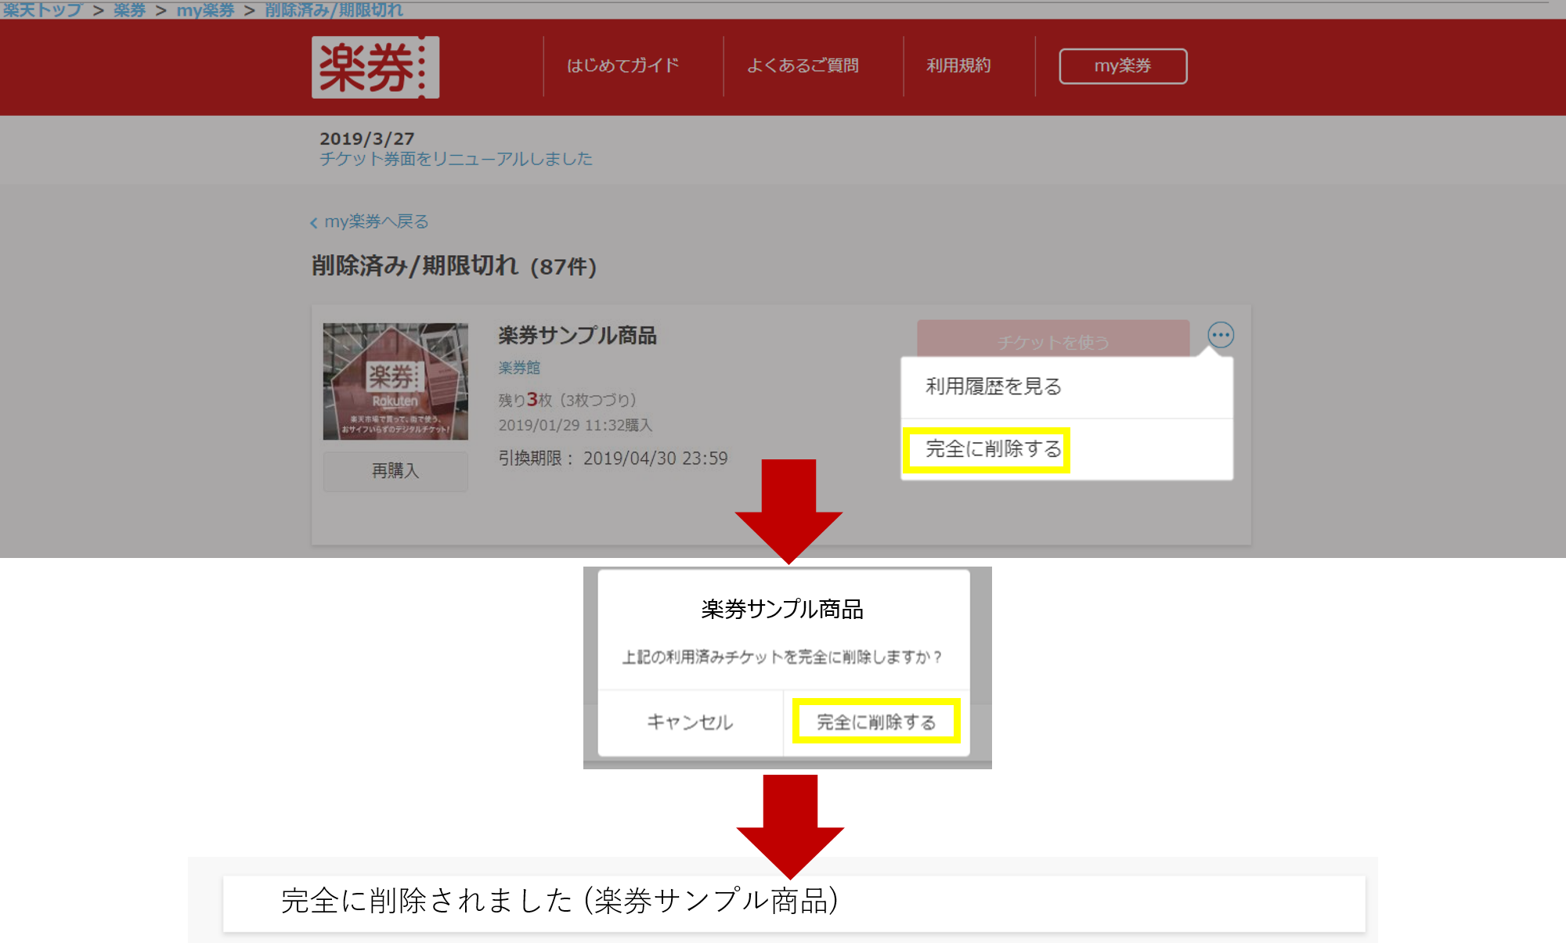Go to my楽券 breadcrumb link

tap(205, 9)
